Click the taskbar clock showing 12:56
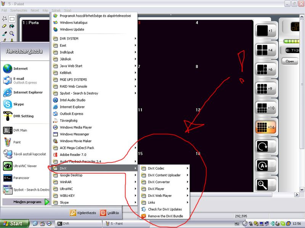The height and width of the screenshot is (228, 305). [x=297, y=224]
